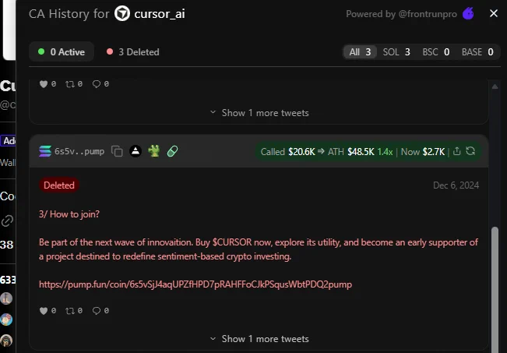The width and height of the screenshot is (507, 353).
Task: Click the scrollbar up arrow
Action: point(495,86)
